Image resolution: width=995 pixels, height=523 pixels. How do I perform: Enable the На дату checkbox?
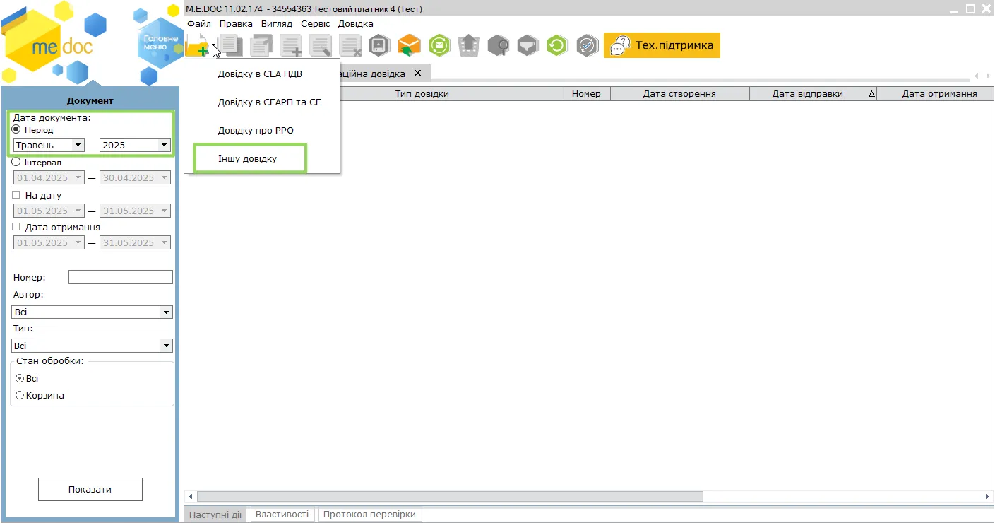coord(16,195)
